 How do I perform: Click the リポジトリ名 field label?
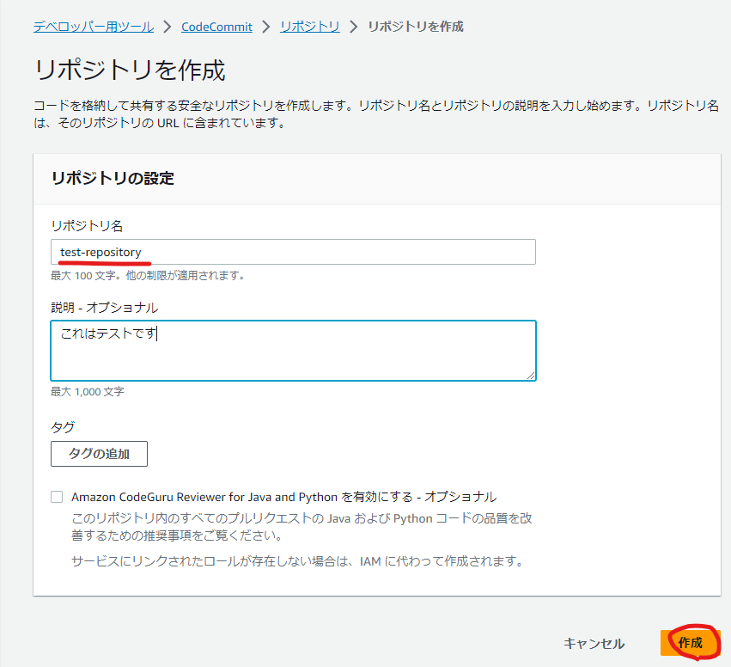(87, 226)
